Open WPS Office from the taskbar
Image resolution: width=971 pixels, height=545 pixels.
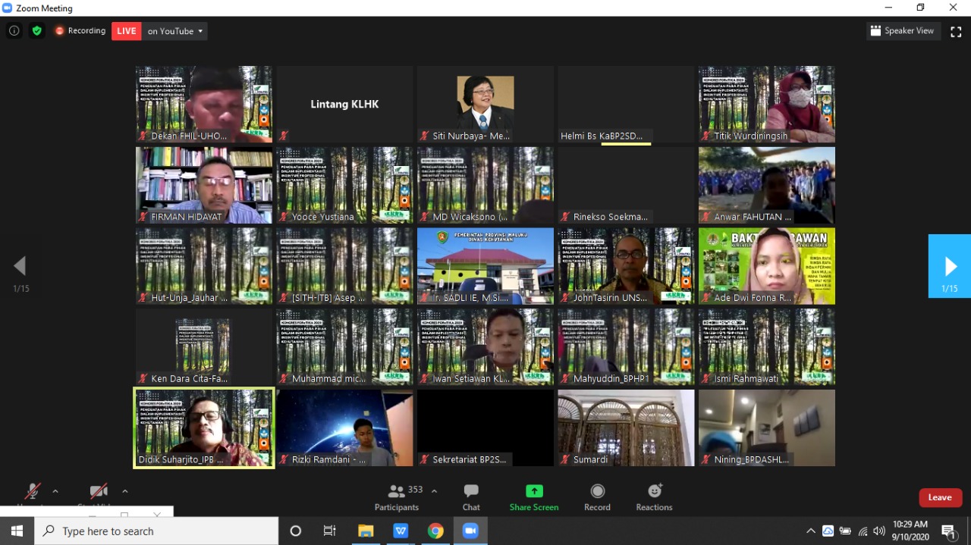(x=401, y=531)
